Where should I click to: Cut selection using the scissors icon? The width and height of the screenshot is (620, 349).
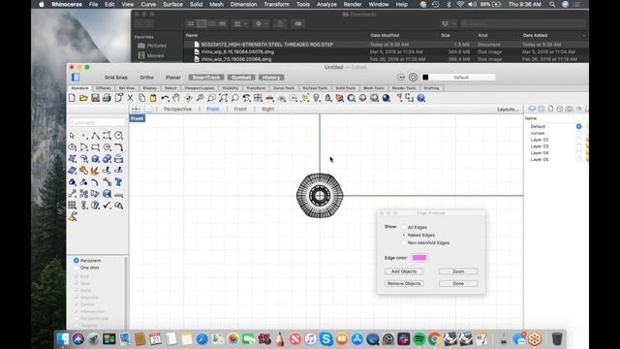(x=130, y=98)
